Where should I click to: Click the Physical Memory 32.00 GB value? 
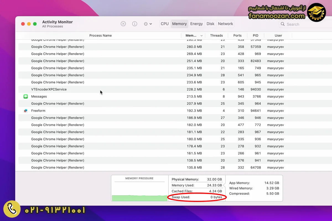[214, 179]
